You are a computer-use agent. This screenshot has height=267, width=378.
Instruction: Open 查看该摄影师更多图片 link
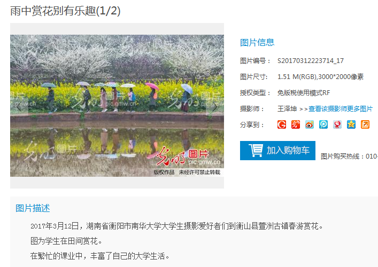pyautogui.click(x=341, y=109)
